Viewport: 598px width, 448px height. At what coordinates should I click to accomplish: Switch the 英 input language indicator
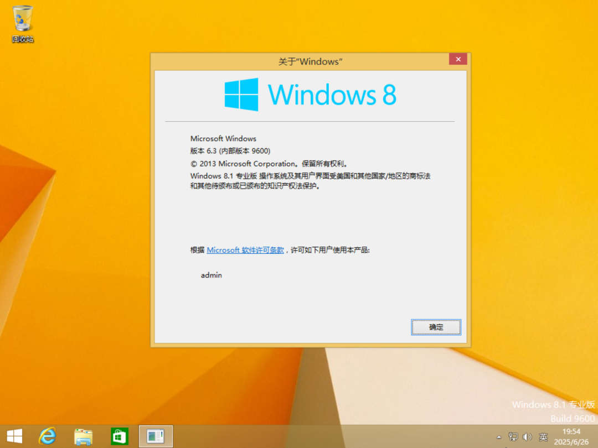point(543,437)
